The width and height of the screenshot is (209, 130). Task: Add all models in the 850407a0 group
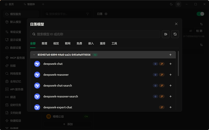(x=170, y=55)
